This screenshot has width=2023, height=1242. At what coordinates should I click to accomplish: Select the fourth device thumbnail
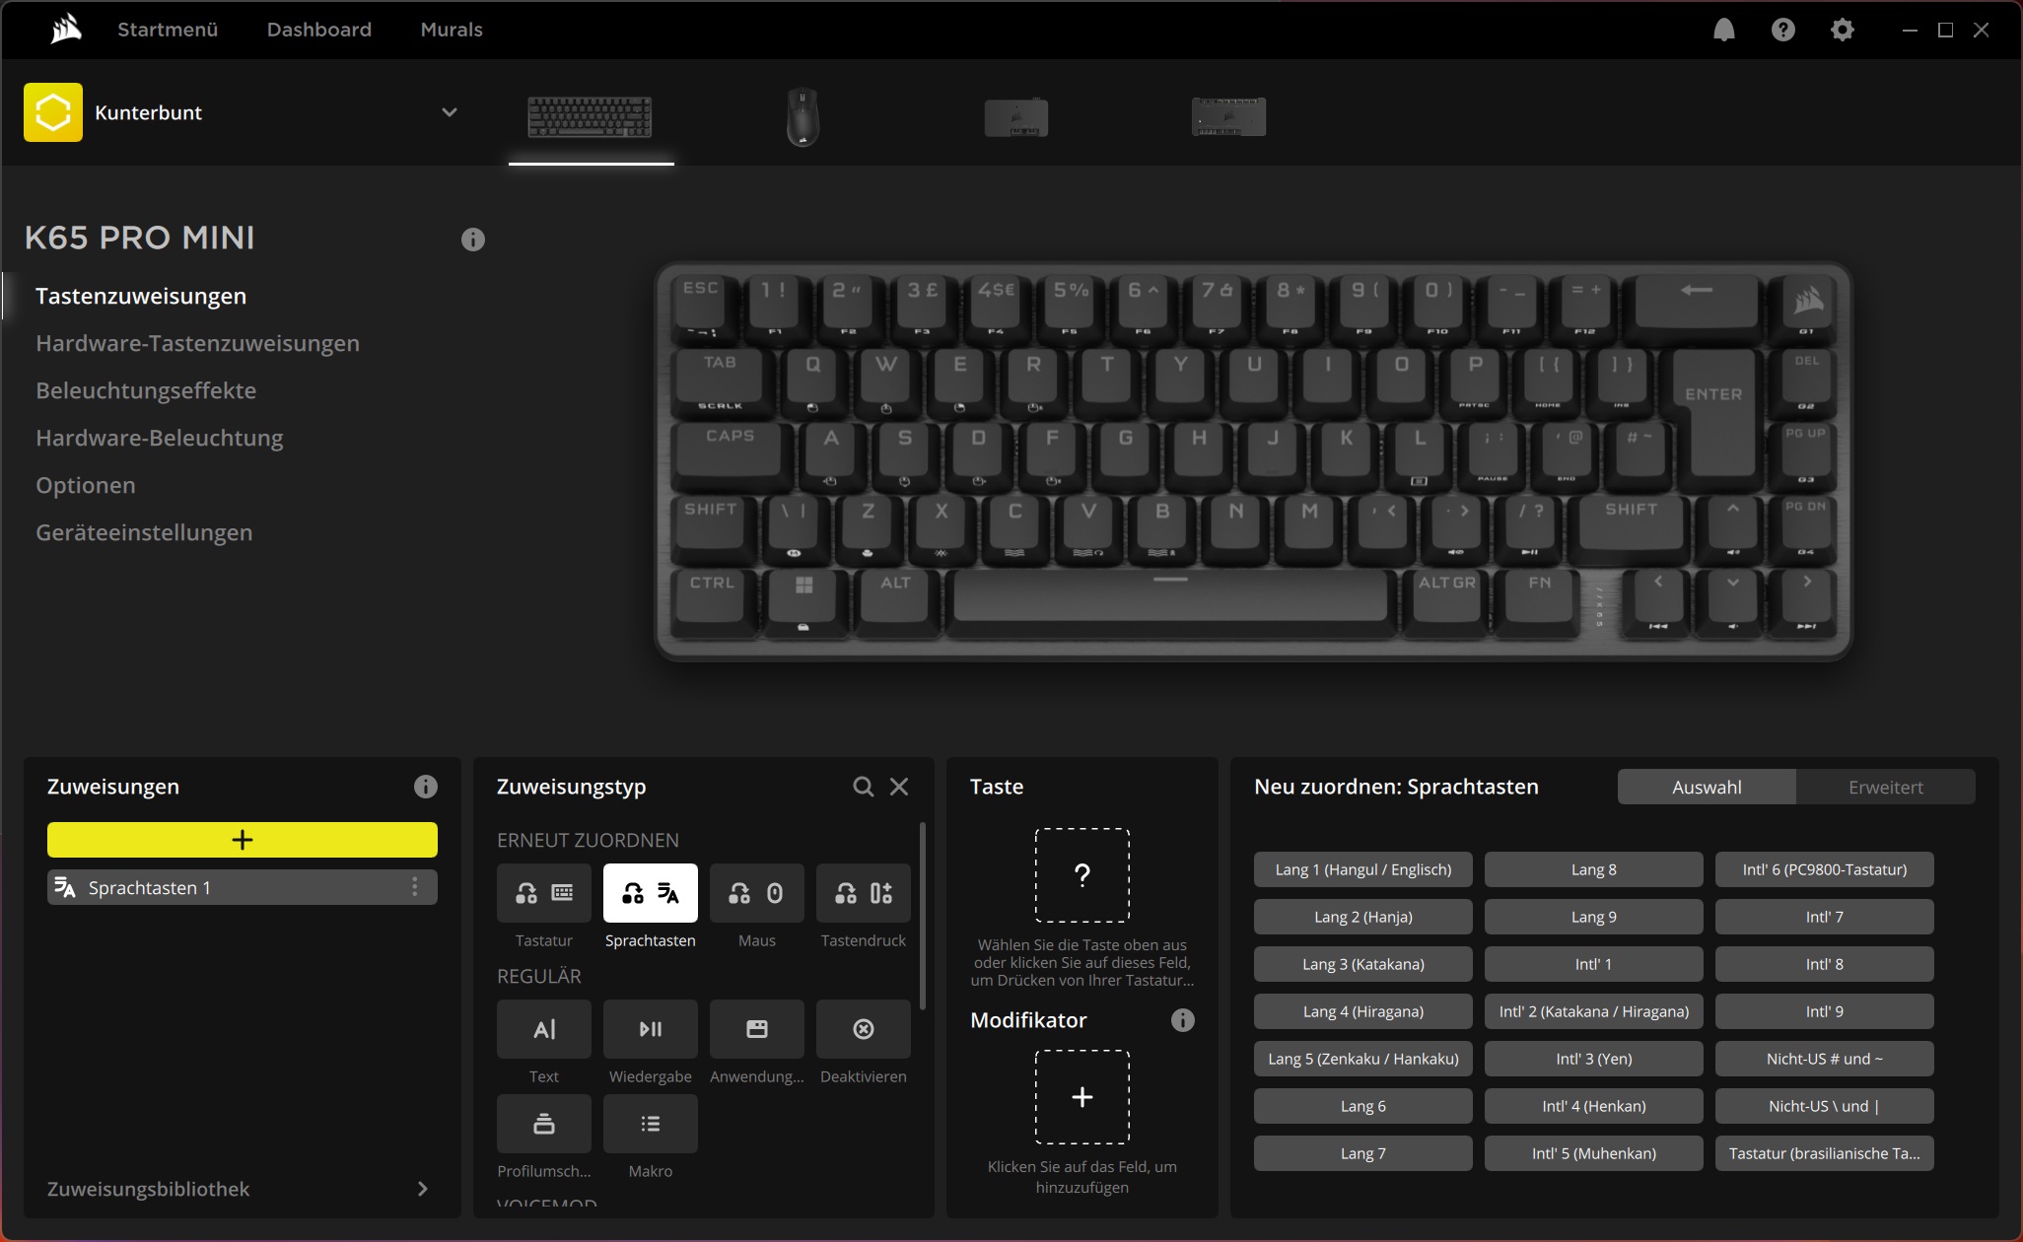(x=1228, y=116)
